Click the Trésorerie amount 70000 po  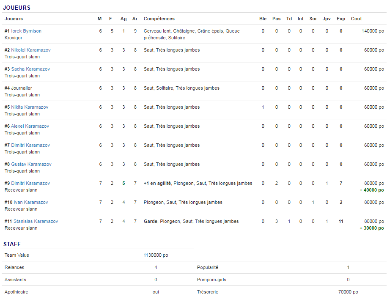348,292
